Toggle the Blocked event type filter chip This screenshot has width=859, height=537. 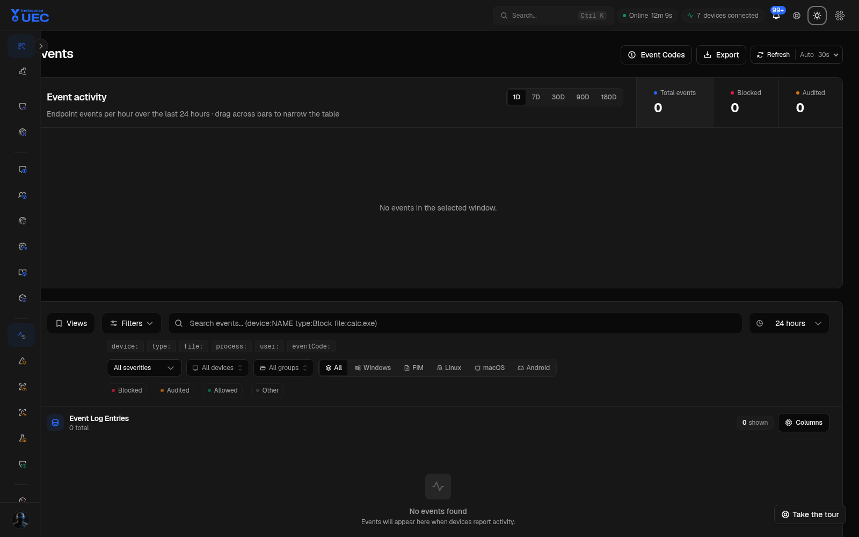point(127,390)
